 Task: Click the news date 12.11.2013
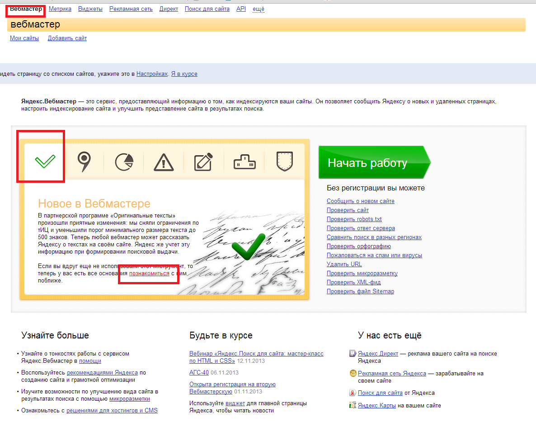click(250, 361)
